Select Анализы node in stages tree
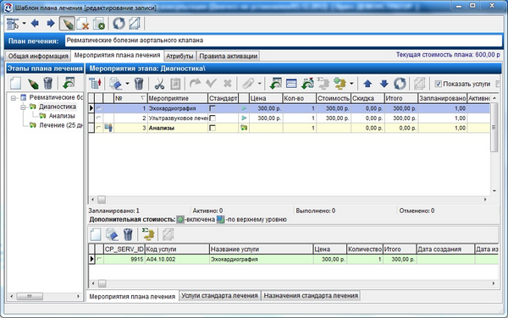 coord(62,116)
